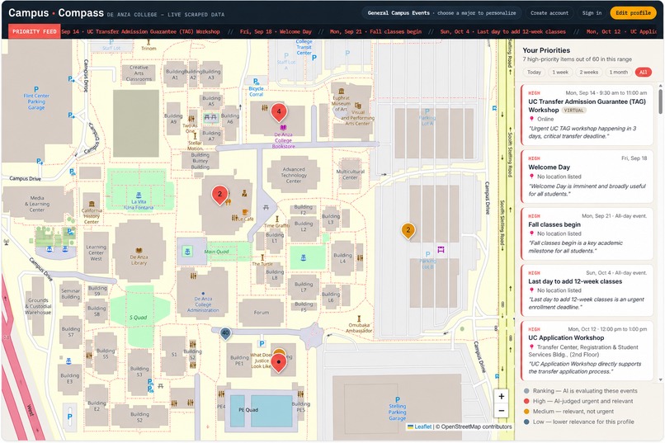Click the Flint Center Parking Garage P icon
The width and height of the screenshot is (665, 443).
coord(36,89)
